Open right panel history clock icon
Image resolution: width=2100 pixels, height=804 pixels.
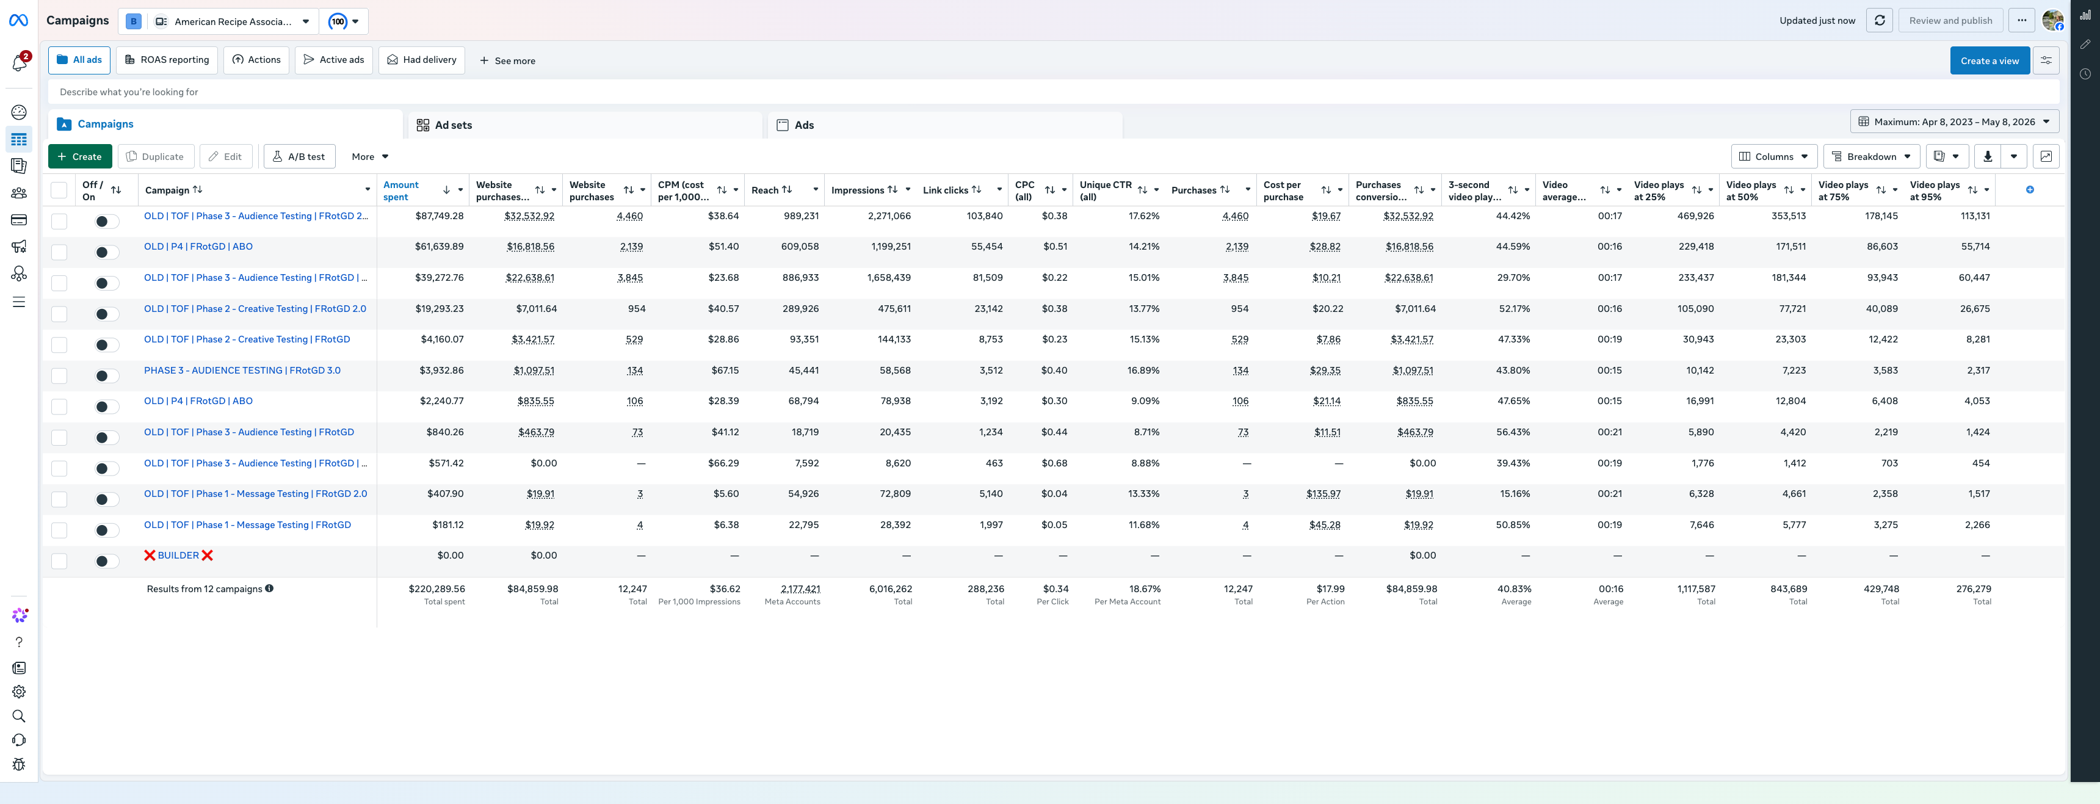2085,74
